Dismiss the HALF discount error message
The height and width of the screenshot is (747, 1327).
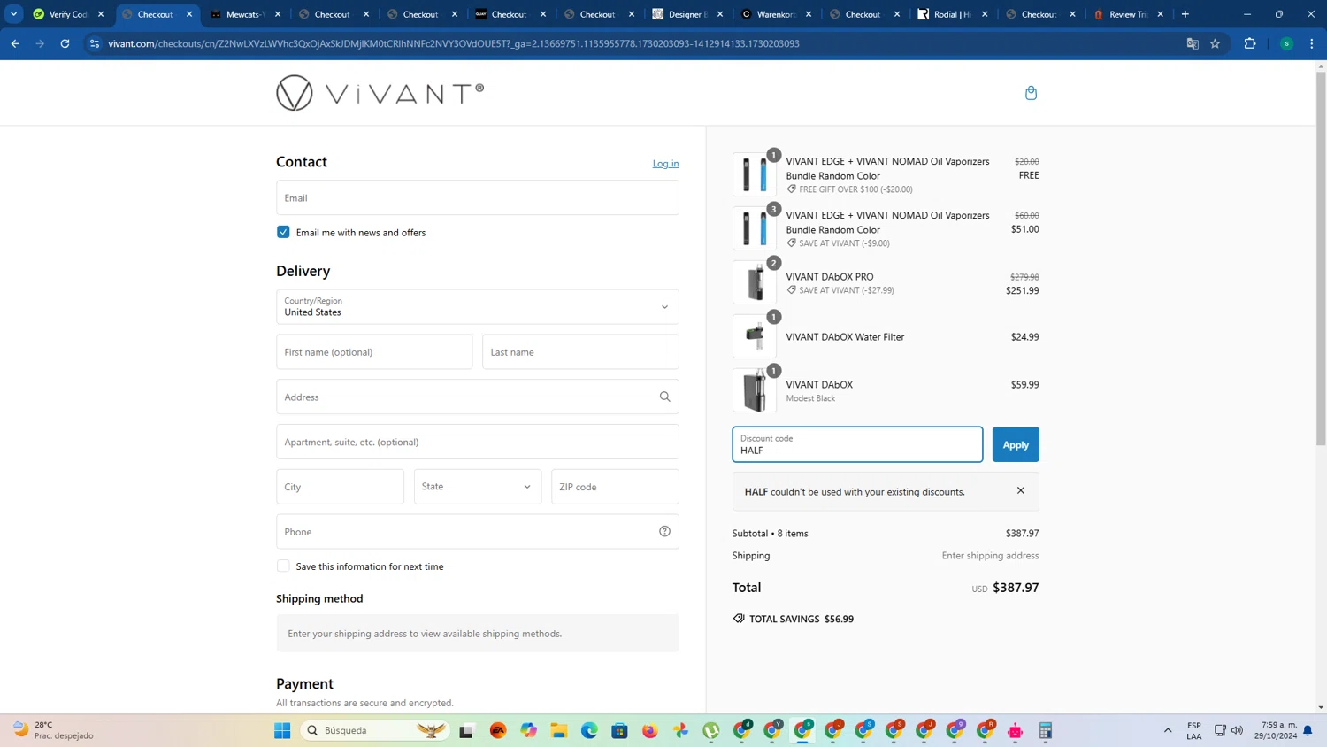click(x=1021, y=491)
